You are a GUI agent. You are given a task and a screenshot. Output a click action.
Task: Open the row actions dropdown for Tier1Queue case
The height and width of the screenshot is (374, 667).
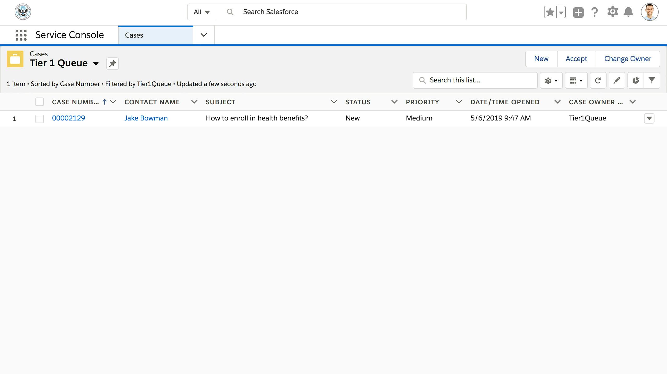pos(649,118)
